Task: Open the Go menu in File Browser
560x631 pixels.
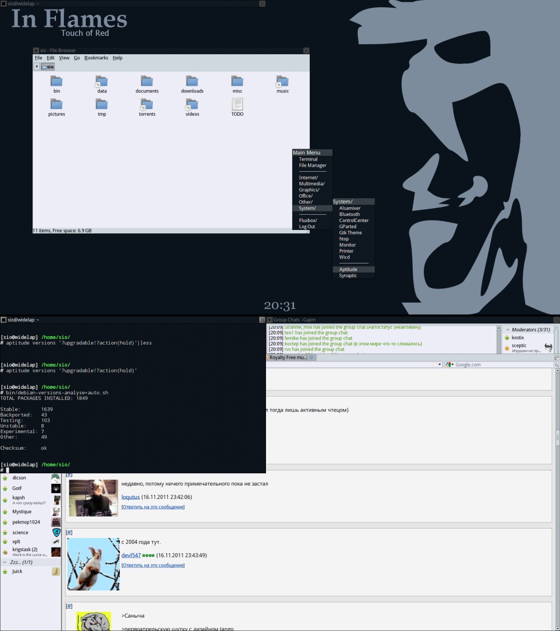Action: (77, 58)
